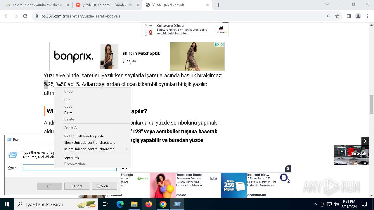Open the tab search dropdown chevron
374x210 pixels.
(327, 4)
